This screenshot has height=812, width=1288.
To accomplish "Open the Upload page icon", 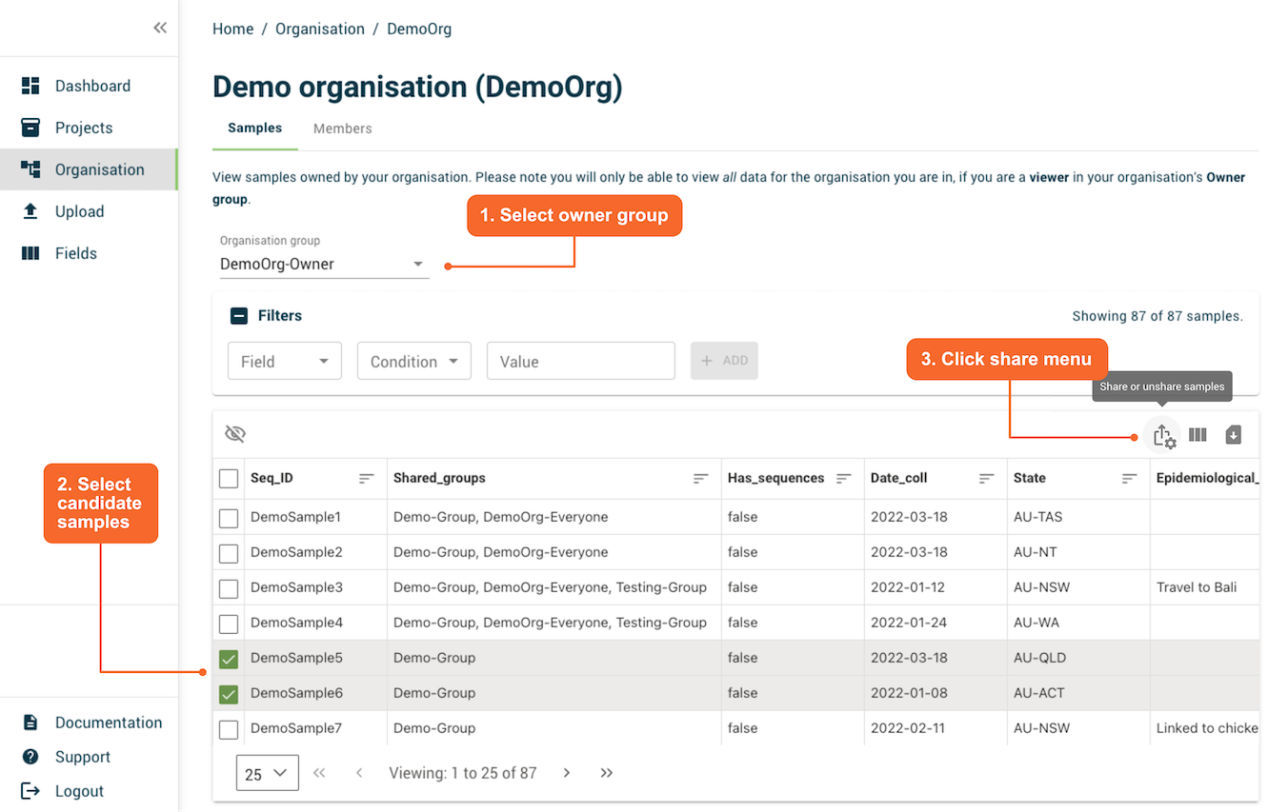I will coord(32,210).
